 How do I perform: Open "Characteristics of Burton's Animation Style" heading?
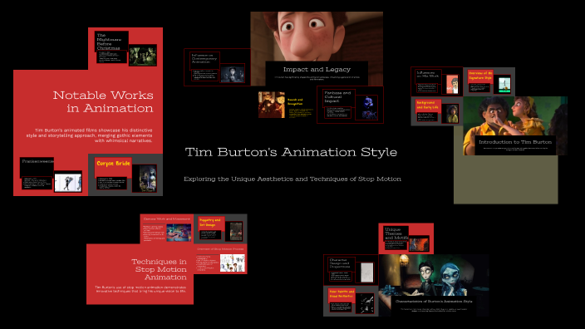point(434,302)
